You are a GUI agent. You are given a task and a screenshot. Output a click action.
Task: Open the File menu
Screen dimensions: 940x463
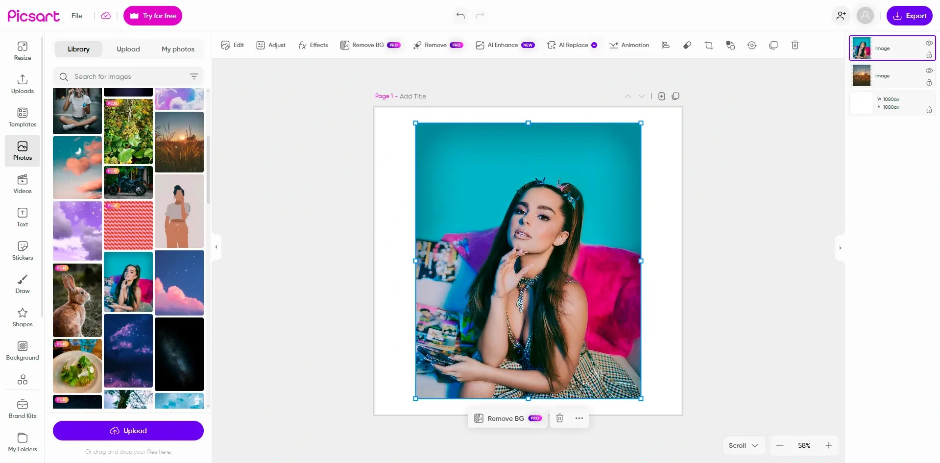77,16
